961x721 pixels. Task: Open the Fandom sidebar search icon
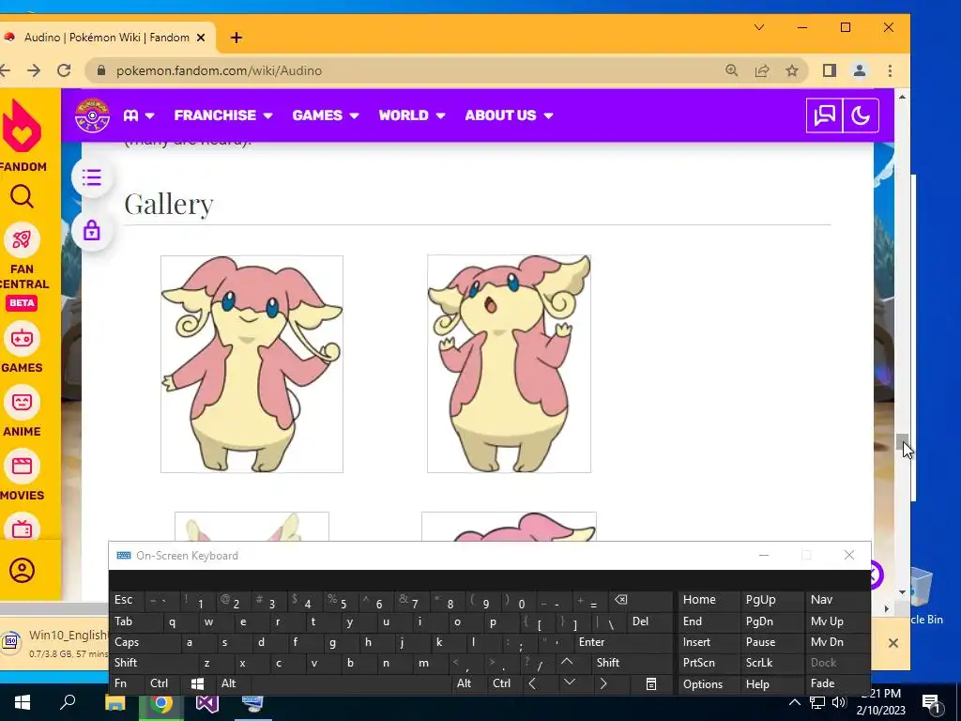tap(23, 197)
